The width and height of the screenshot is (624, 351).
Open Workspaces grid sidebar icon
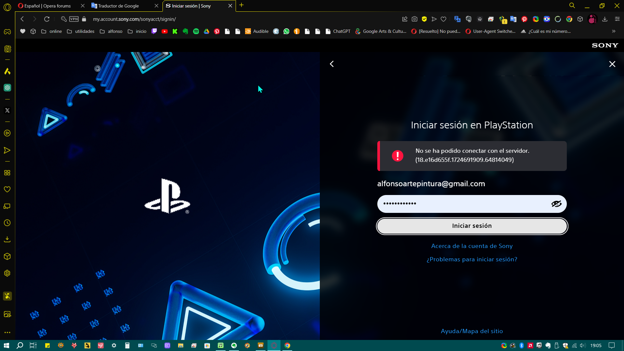(x=7, y=173)
